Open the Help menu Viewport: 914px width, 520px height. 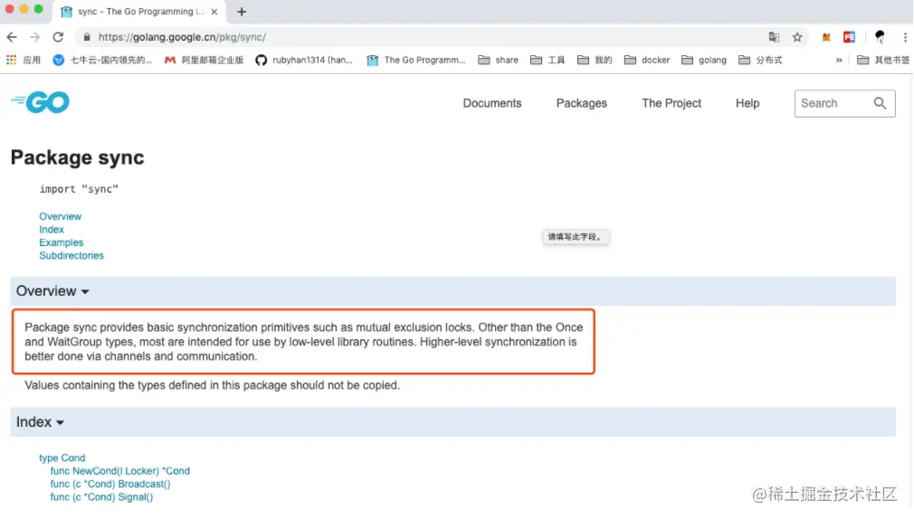point(747,103)
